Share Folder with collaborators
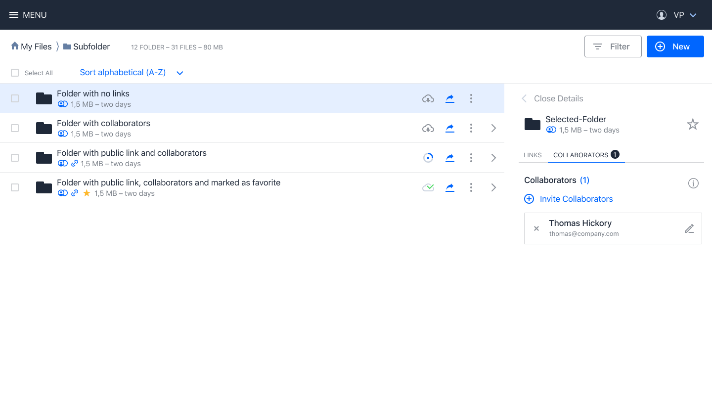The width and height of the screenshot is (712, 406). click(450, 128)
